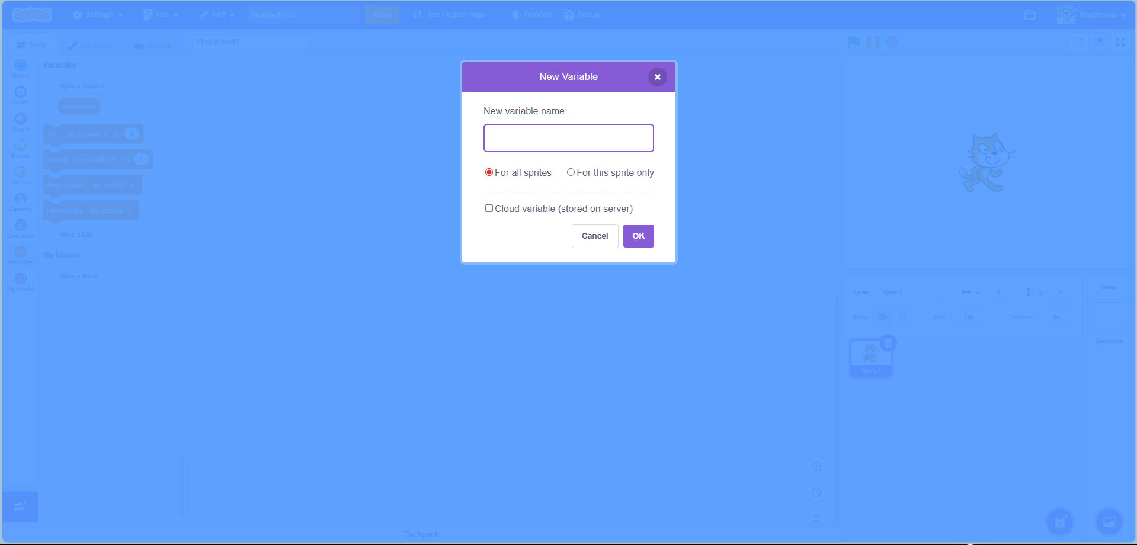
Task: Open the Settings menu
Action: coord(98,15)
